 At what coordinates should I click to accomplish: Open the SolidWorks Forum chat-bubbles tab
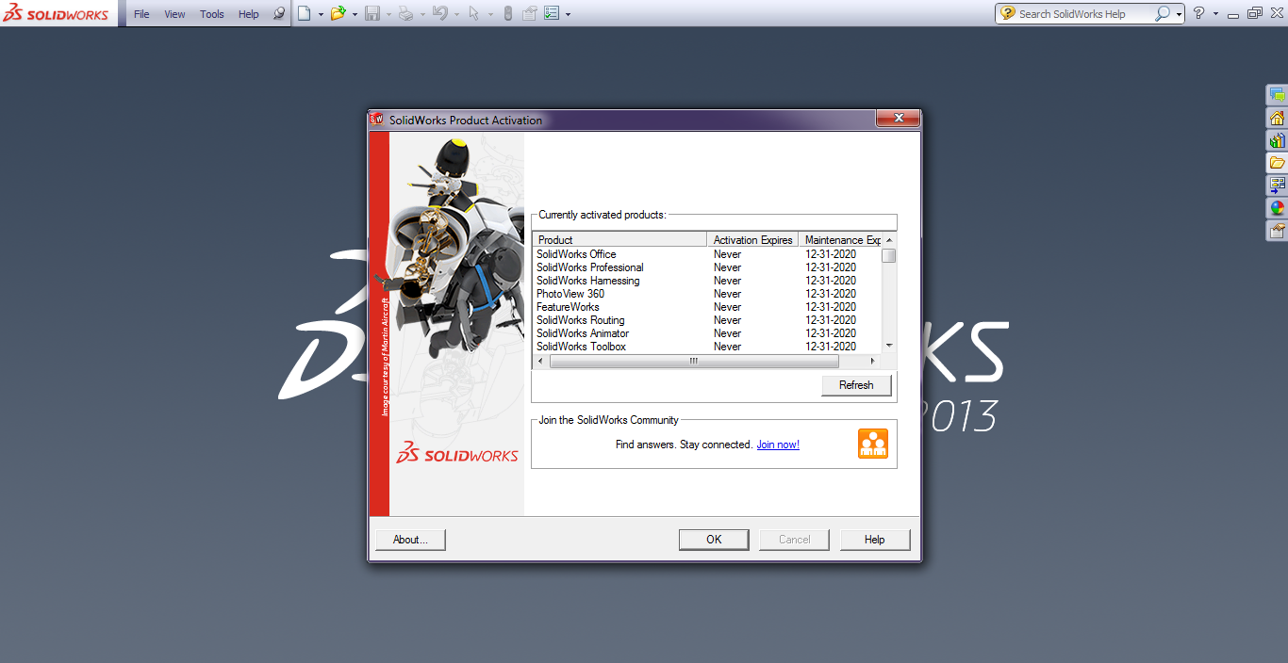pyautogui.click(x=1277, y=95)
